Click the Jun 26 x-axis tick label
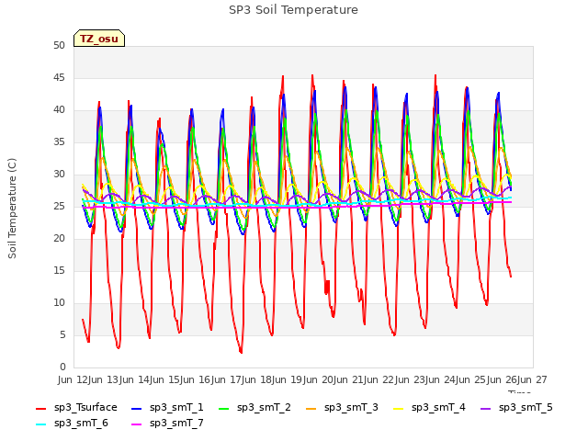 [501, 379]
